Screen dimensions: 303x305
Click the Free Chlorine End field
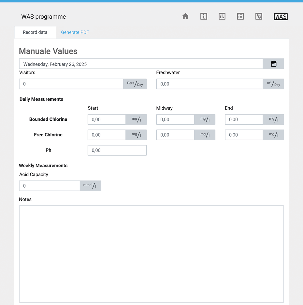click(x=244, y=135)
